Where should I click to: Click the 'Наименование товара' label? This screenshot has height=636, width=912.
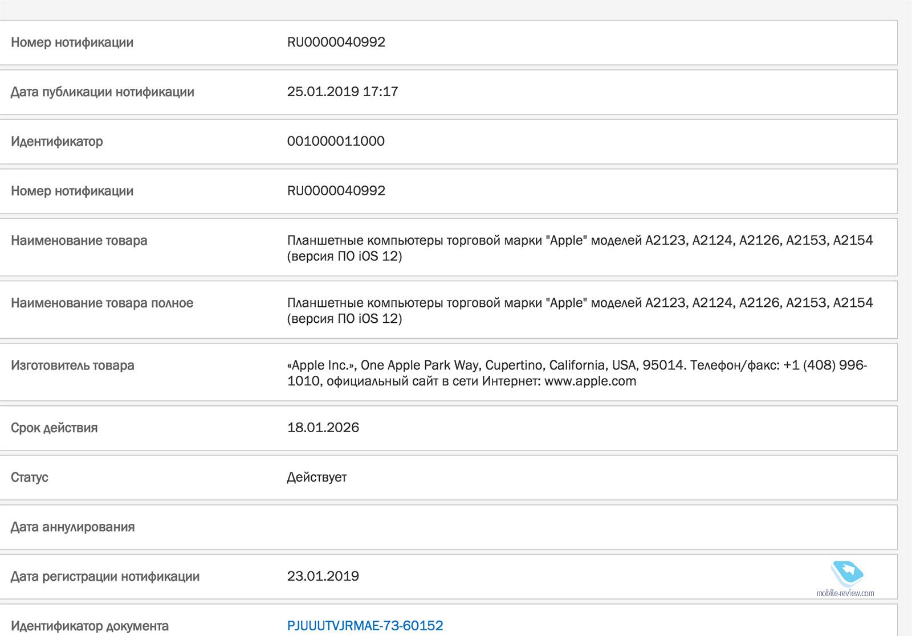point(79,241)
